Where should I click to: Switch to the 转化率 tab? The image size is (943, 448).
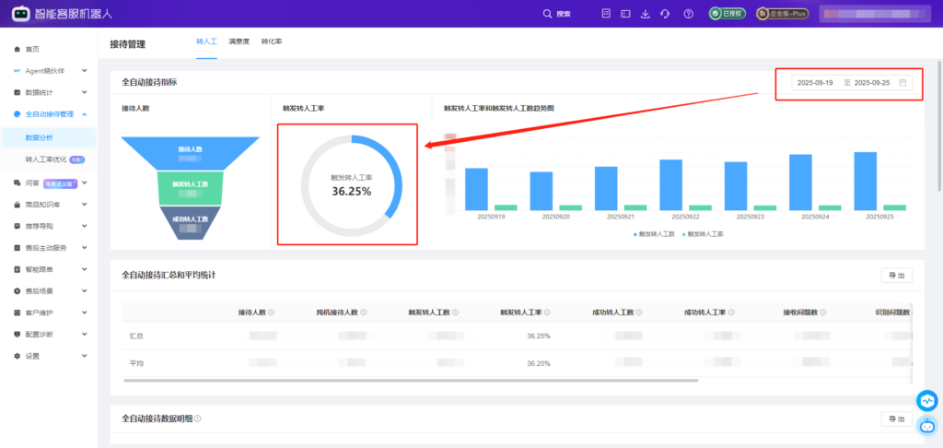[x=272, y=42]
